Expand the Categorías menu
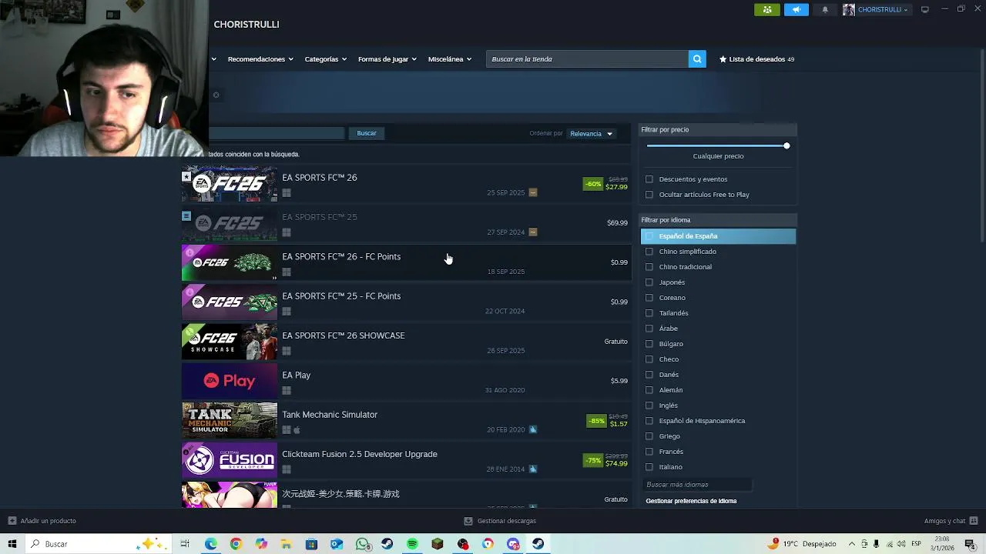986x554 pixels. click(x=325, y=59)
